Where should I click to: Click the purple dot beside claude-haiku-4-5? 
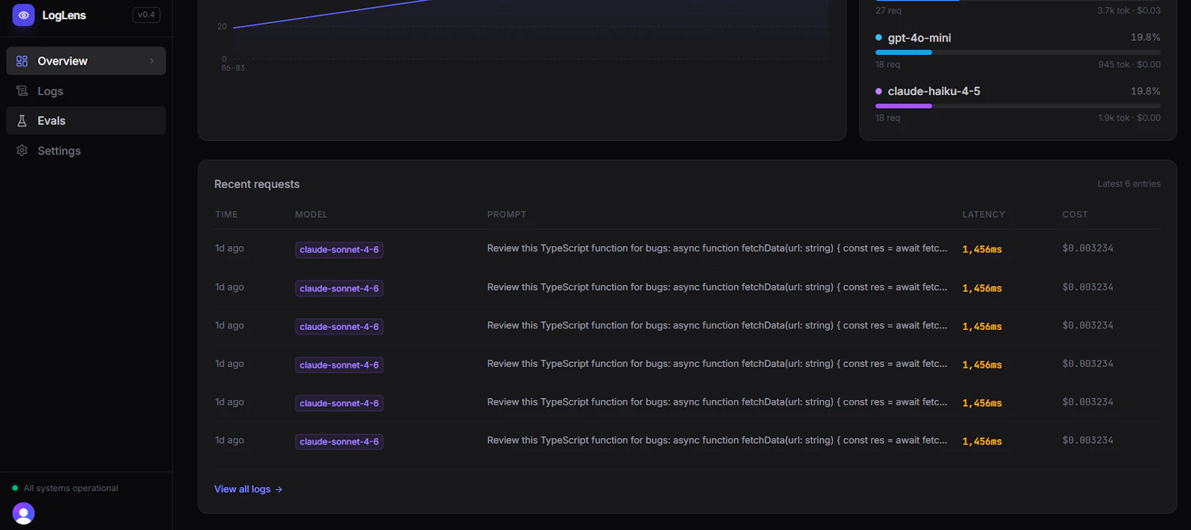tap(878, 91)
